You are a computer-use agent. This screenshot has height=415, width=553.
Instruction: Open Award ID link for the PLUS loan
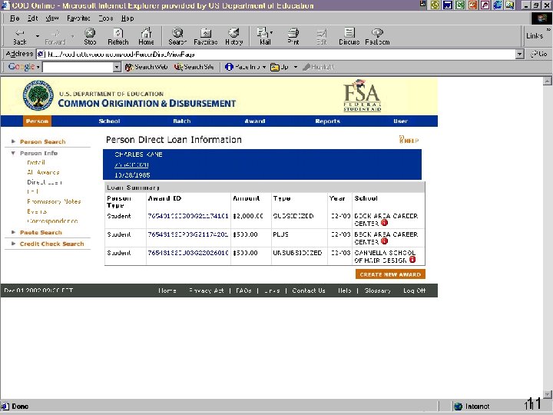(x=188, y=234)
